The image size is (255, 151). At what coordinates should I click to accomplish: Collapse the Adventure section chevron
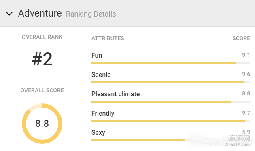point(9,14)
